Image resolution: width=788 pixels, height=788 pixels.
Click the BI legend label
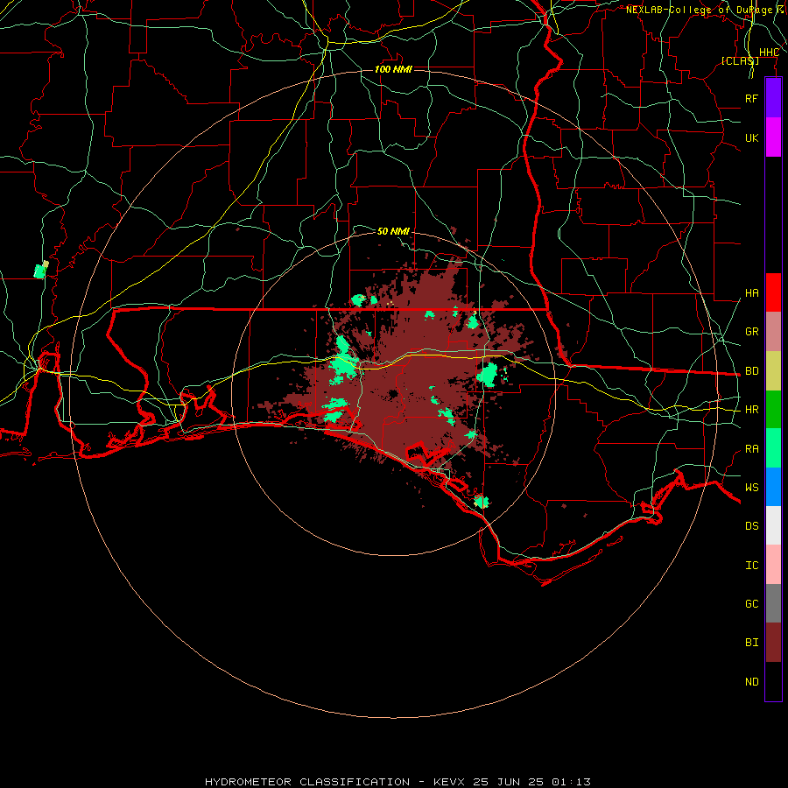point(751,643)
